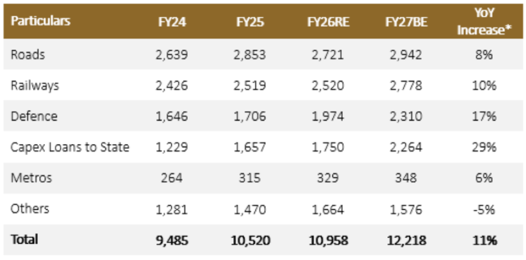The height and width of the screenshot is (260, 526).
Task: Click the Metros FY25 value 315
Action: tap(250, 178)
